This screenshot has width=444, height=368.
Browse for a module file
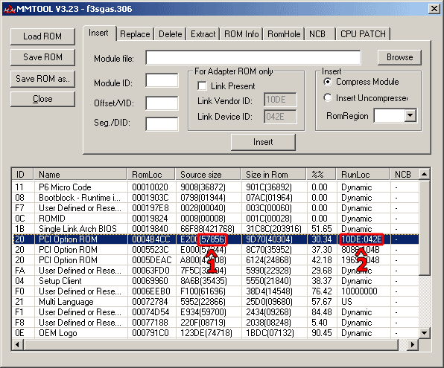[x=399, y=57]
